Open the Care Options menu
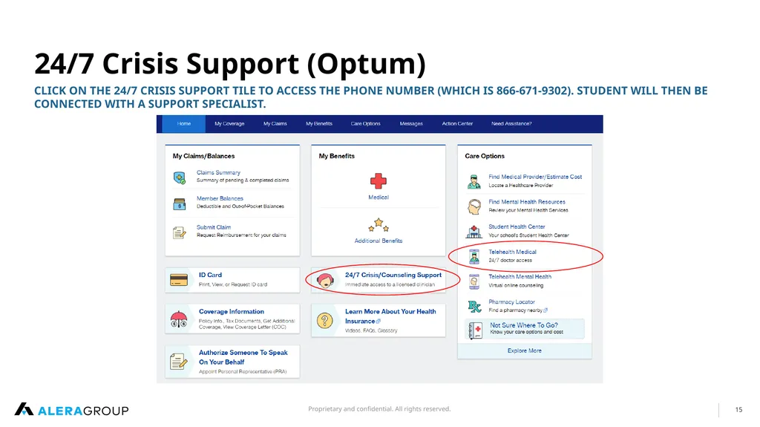The width and height of the screenshot is (760, 427). 365,124
